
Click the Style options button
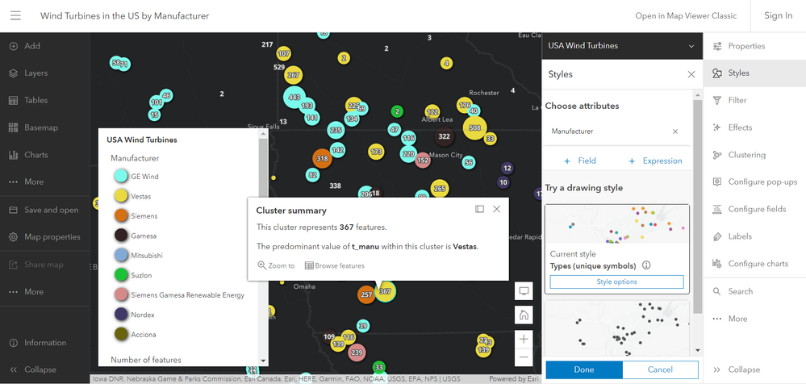[617, 282]
